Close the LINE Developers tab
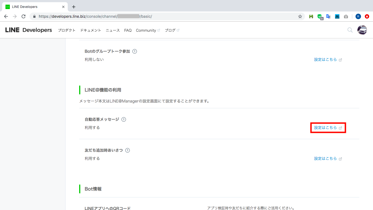The width and height of the screenshot is (373, 210). pyautogui.click(x=63, y=7)
